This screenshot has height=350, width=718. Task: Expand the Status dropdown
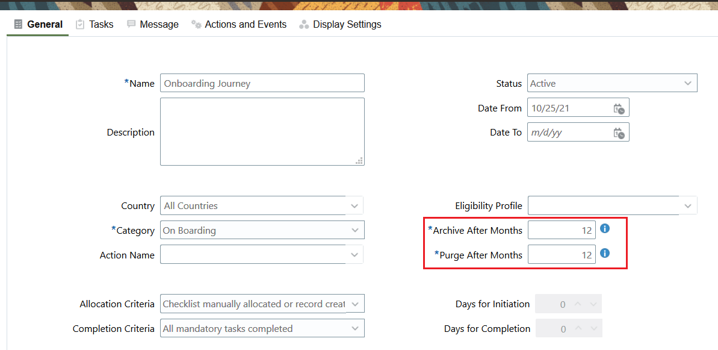coord(688,84)
